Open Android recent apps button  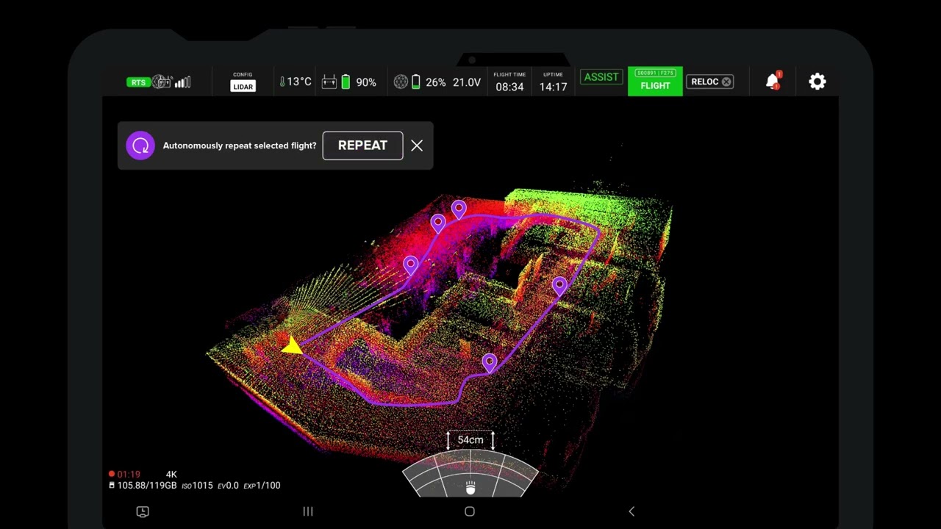[x=308, y=511]
